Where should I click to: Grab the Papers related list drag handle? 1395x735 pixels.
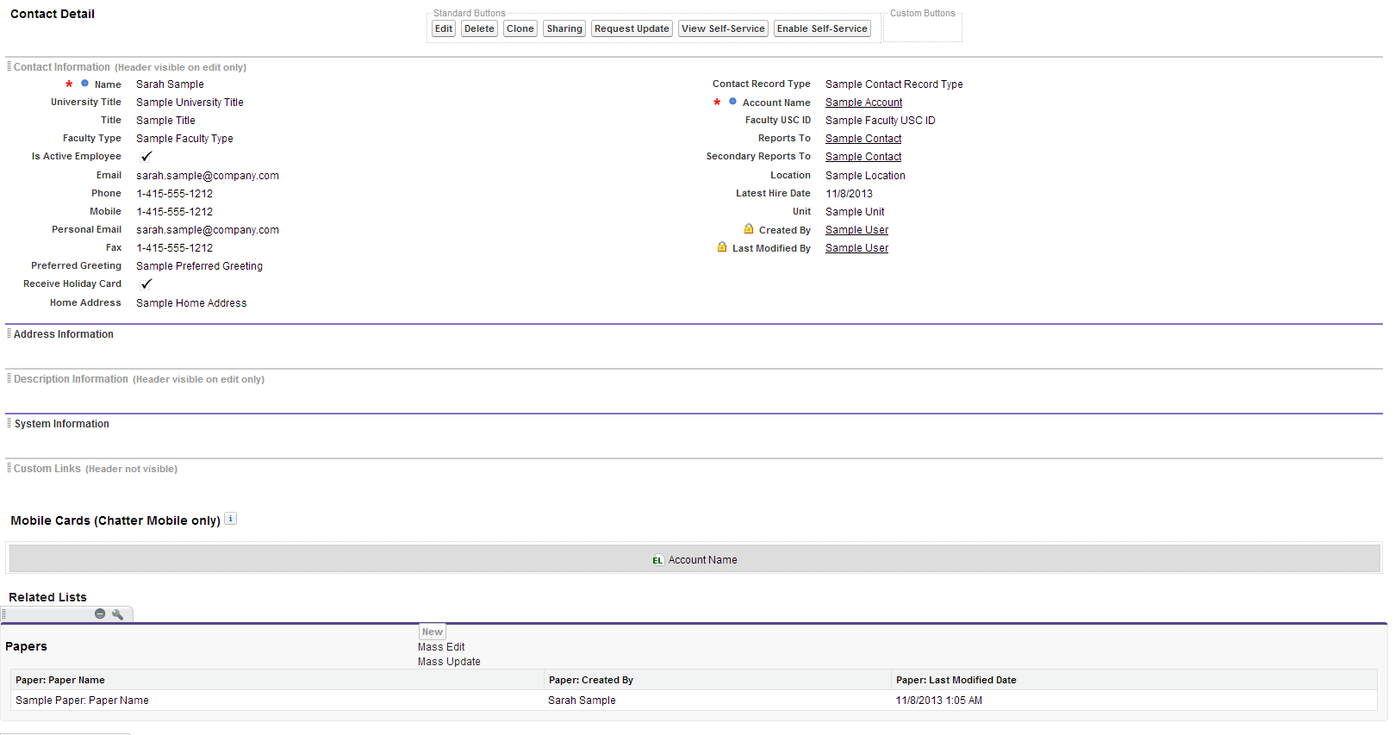coord(3,614)
